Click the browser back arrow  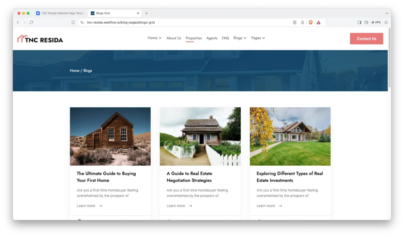tap(18, 23)
